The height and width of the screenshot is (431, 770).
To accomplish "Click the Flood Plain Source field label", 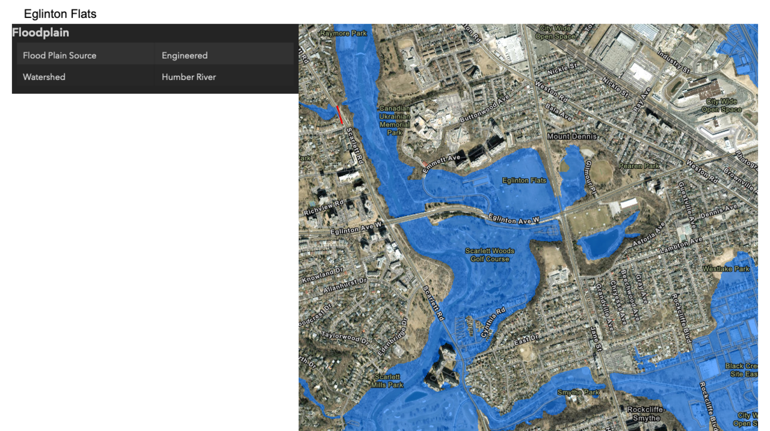I will tap(60, 55).
